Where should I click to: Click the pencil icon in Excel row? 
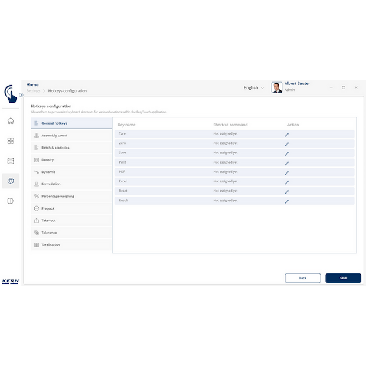tap(287, 182)
